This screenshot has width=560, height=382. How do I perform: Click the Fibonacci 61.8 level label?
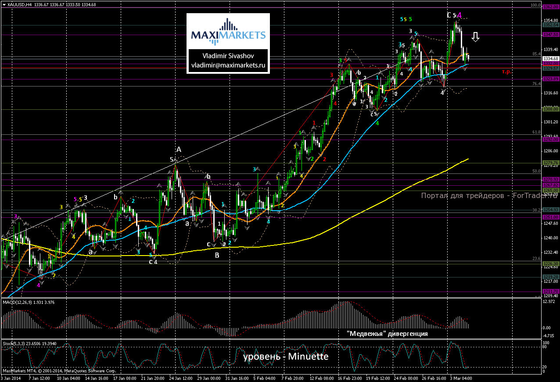[x=536, y=132]
